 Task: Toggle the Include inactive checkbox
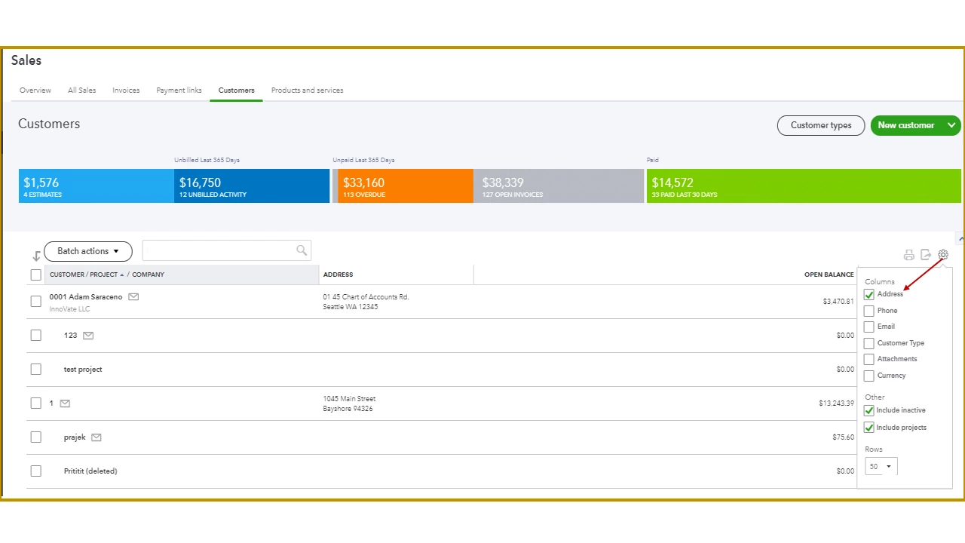(869, 410)
